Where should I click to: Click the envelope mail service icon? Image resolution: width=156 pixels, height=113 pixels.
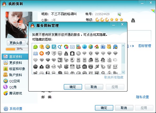(x=72, y=47)
